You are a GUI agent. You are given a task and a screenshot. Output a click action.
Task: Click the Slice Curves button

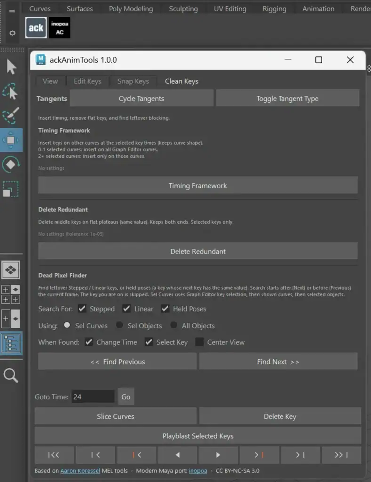pos(115,416)
